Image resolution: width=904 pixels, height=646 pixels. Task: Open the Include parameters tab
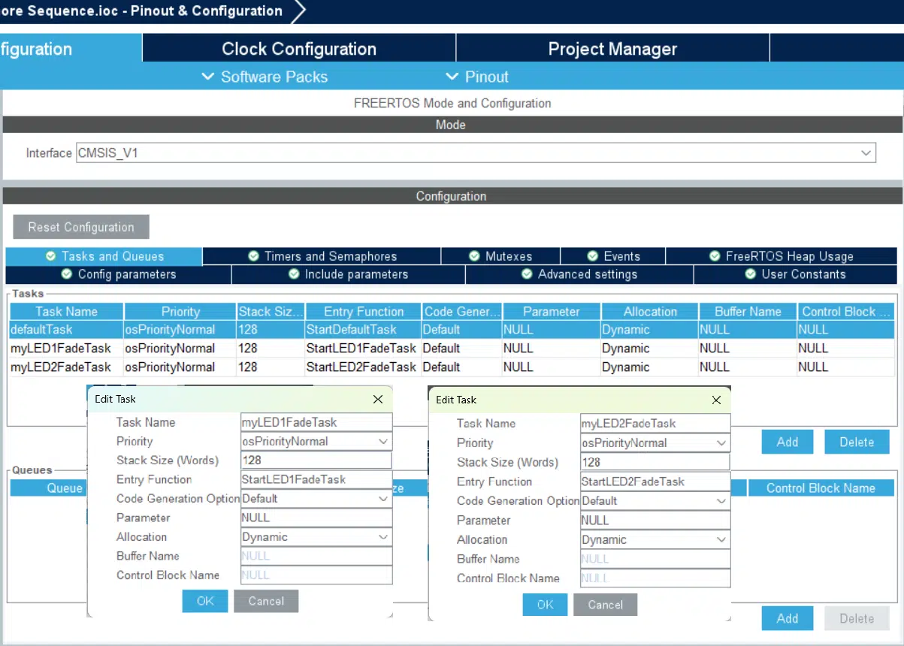(x=349, y=274)
